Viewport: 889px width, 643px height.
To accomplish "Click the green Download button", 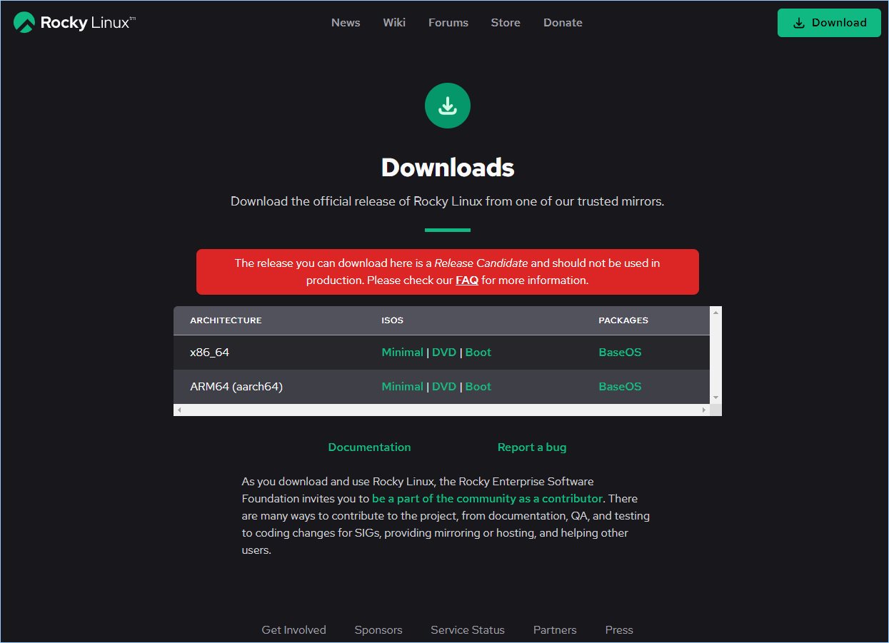I will coord(829,23).
